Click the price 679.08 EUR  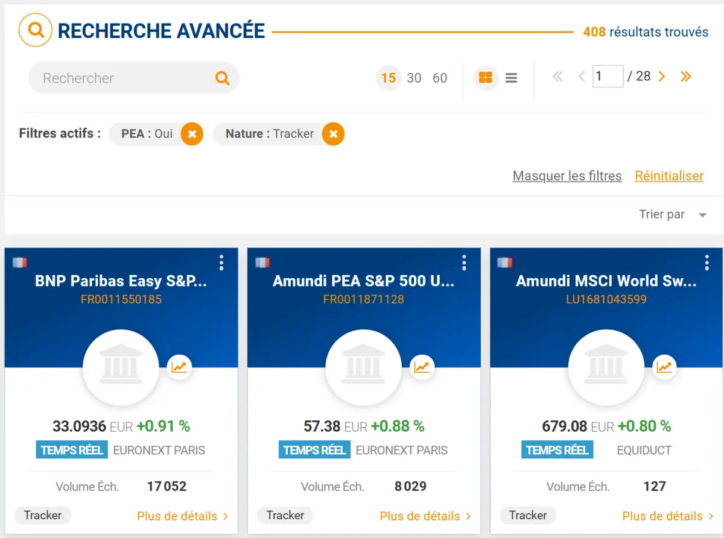pyautogui.click(x=578, y=426)
